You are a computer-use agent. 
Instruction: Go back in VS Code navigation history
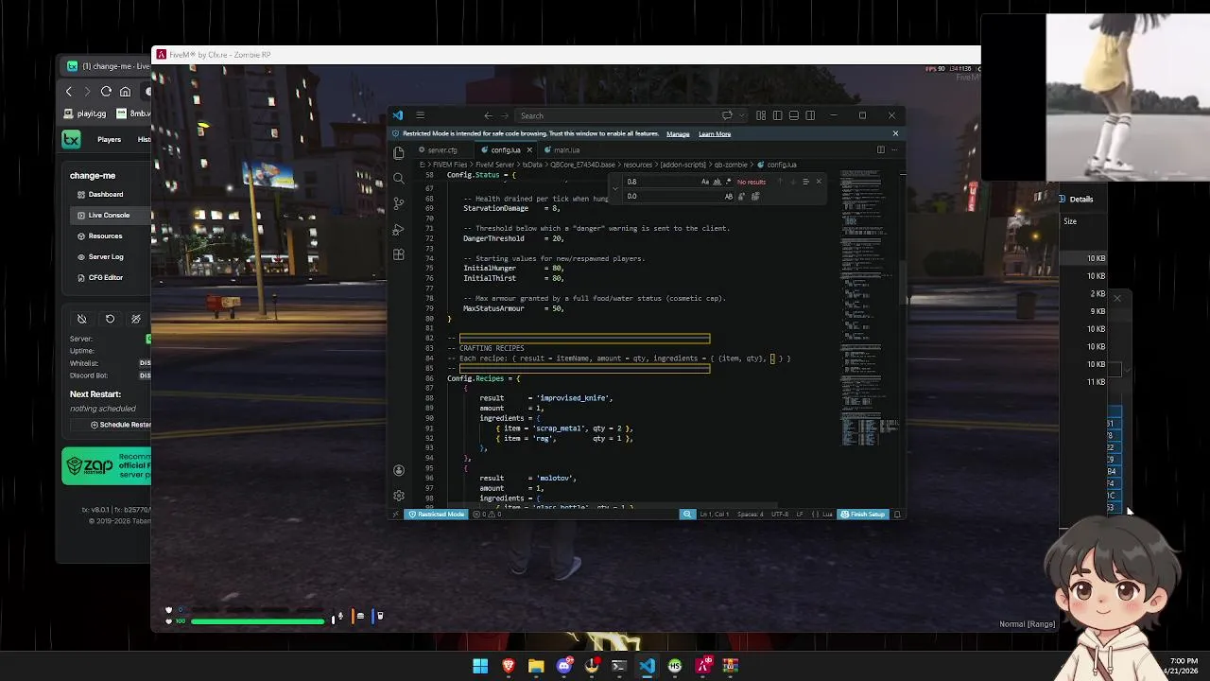pyautogui.click(x=488, y=115)
